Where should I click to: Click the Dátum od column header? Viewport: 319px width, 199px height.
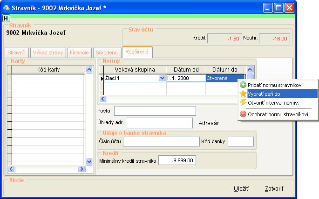point(186,70)
